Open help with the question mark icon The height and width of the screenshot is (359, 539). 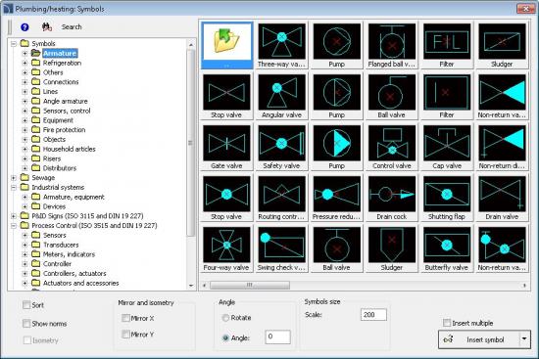[x=24, y=27]
